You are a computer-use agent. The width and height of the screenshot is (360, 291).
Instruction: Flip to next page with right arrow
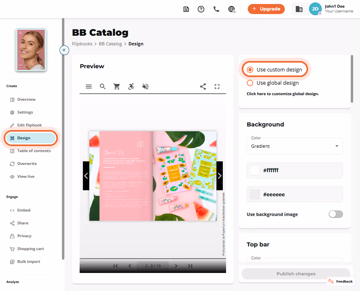click(220, 176)
